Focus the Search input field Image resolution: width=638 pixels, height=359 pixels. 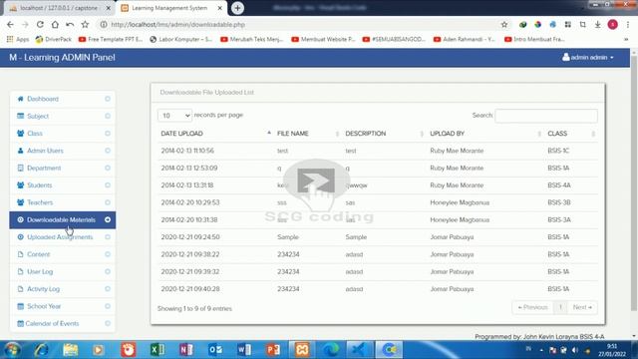(546, 116)
